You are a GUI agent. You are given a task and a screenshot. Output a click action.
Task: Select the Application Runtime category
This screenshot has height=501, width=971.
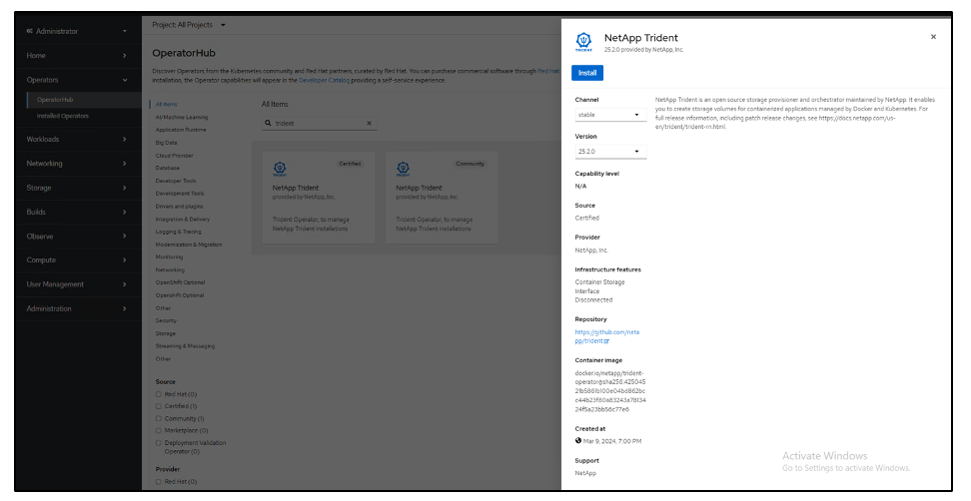click(x=181, y=130)
